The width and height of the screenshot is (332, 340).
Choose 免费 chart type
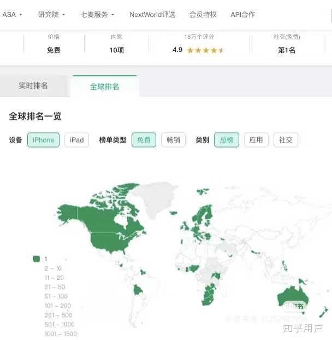144,140
